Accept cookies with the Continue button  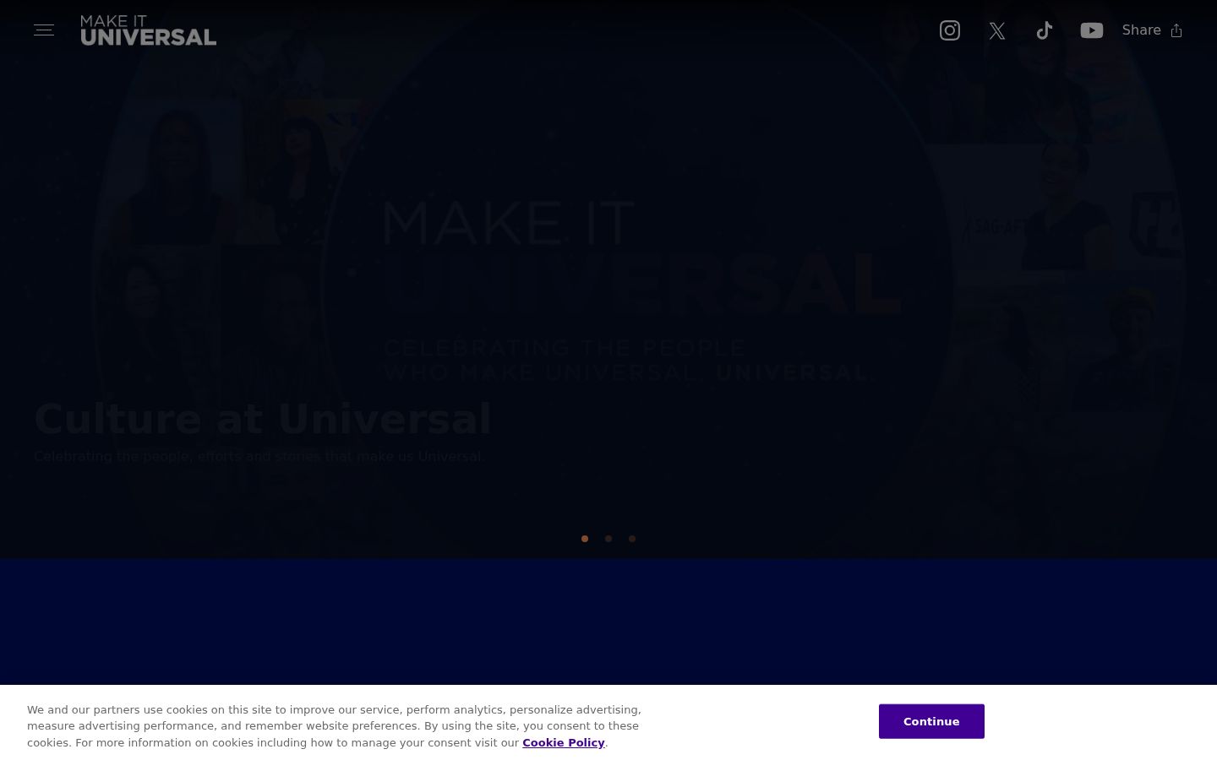click(931, 721)
